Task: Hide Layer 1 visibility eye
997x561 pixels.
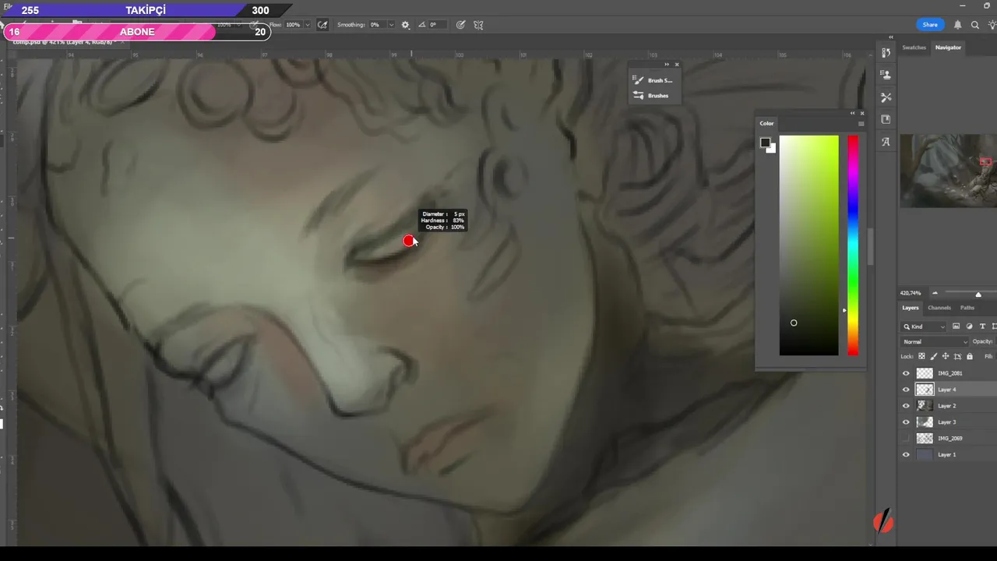Action: tap(906, 455)
